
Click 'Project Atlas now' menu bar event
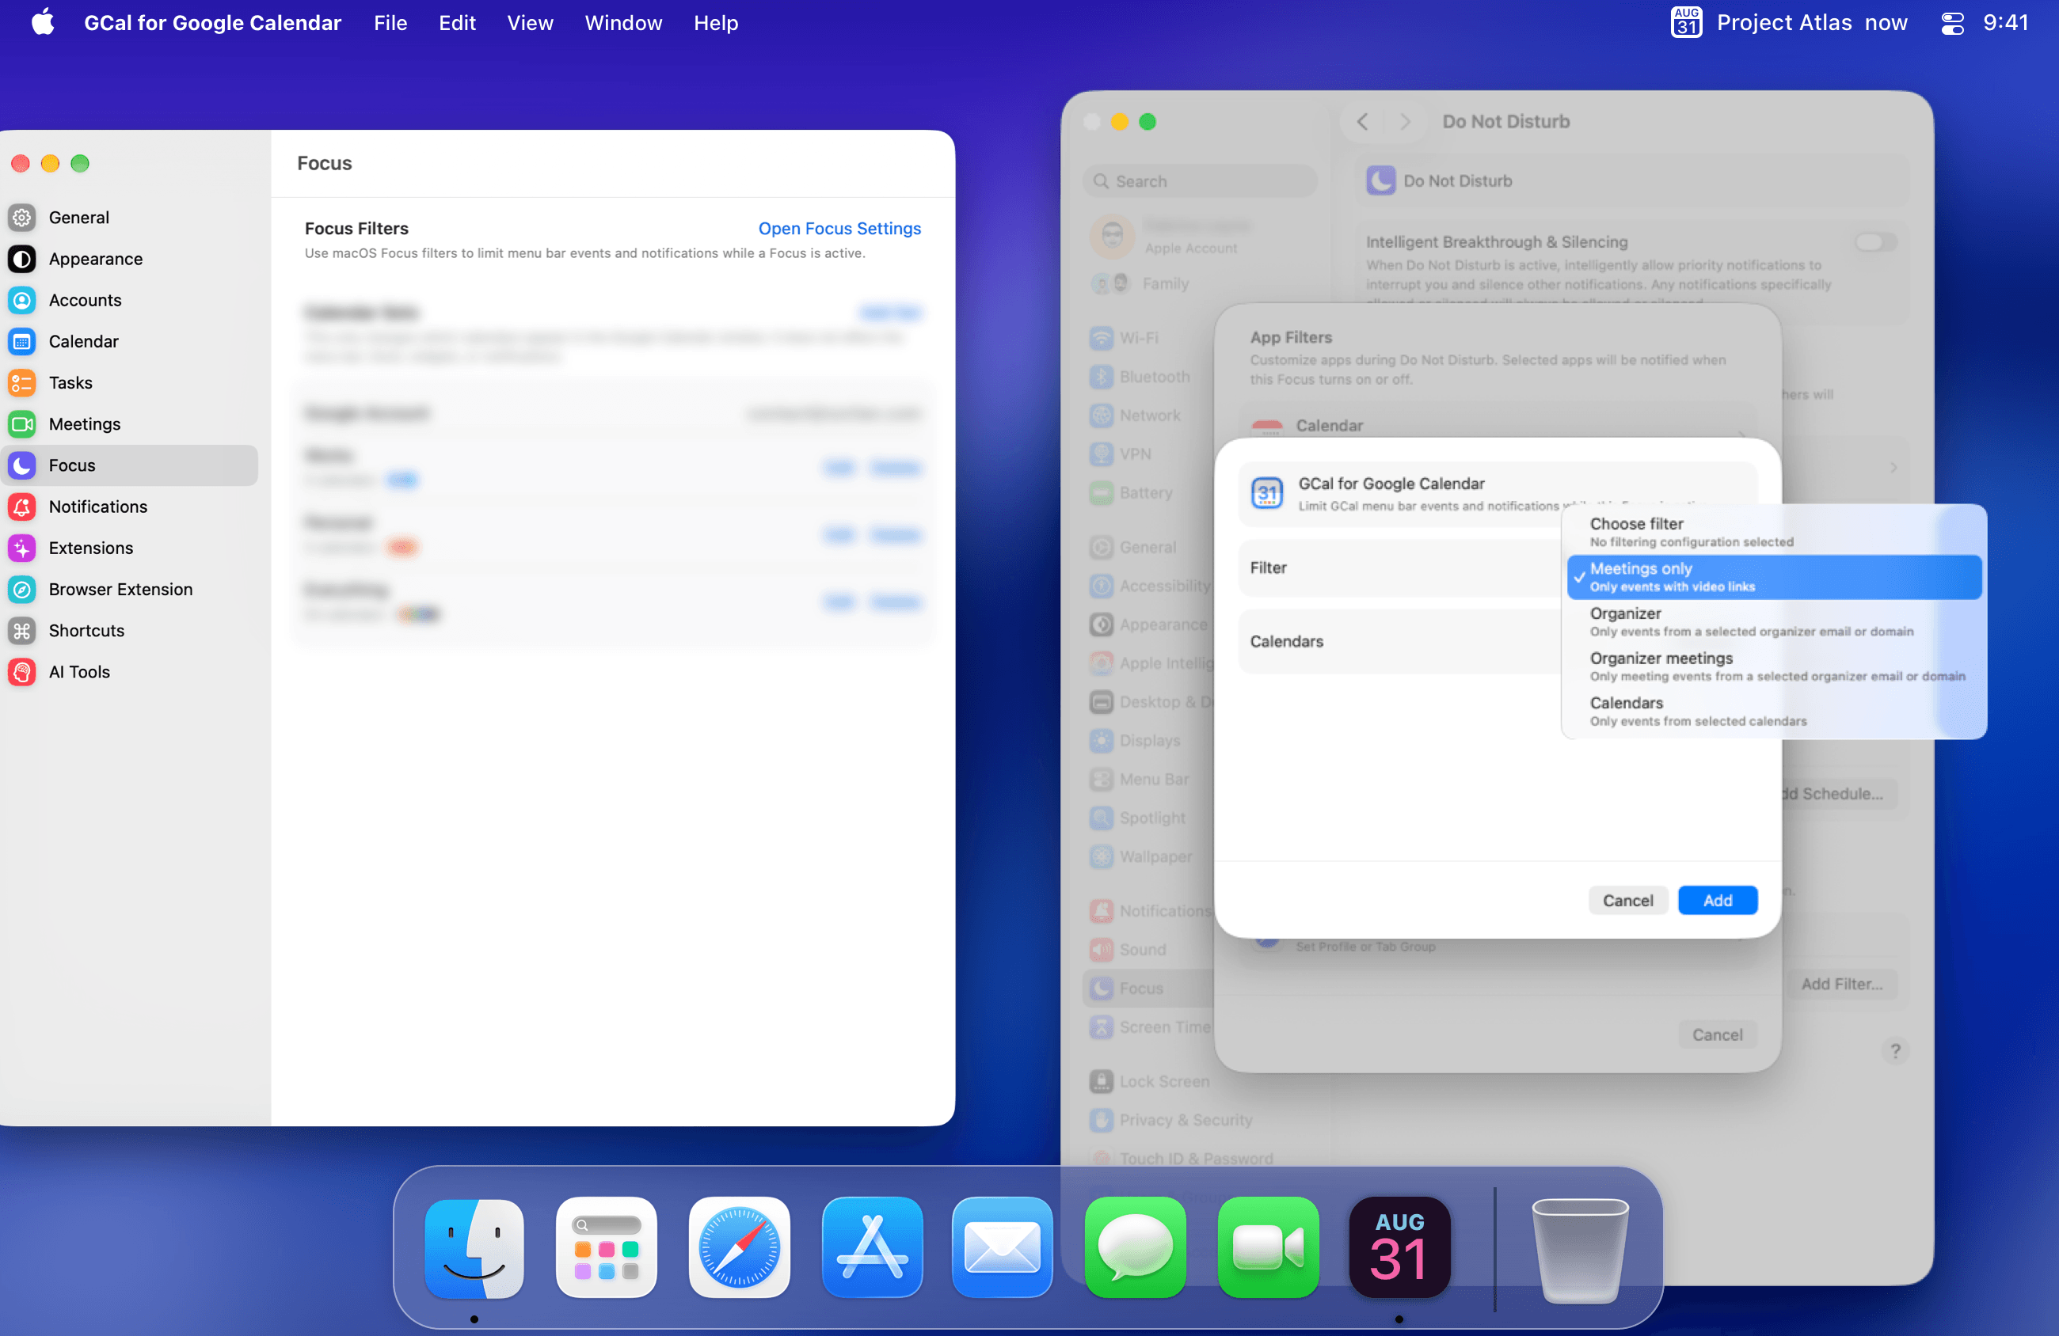click(x=1812, y=23)
